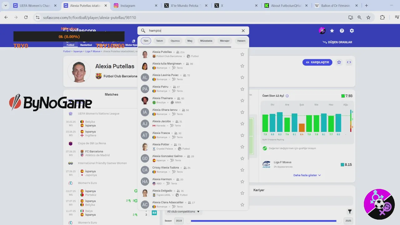Image resolution: width=400 pixels, height=225 pixels.
Task: Star the Alexia Potter result
Action: 242,147
